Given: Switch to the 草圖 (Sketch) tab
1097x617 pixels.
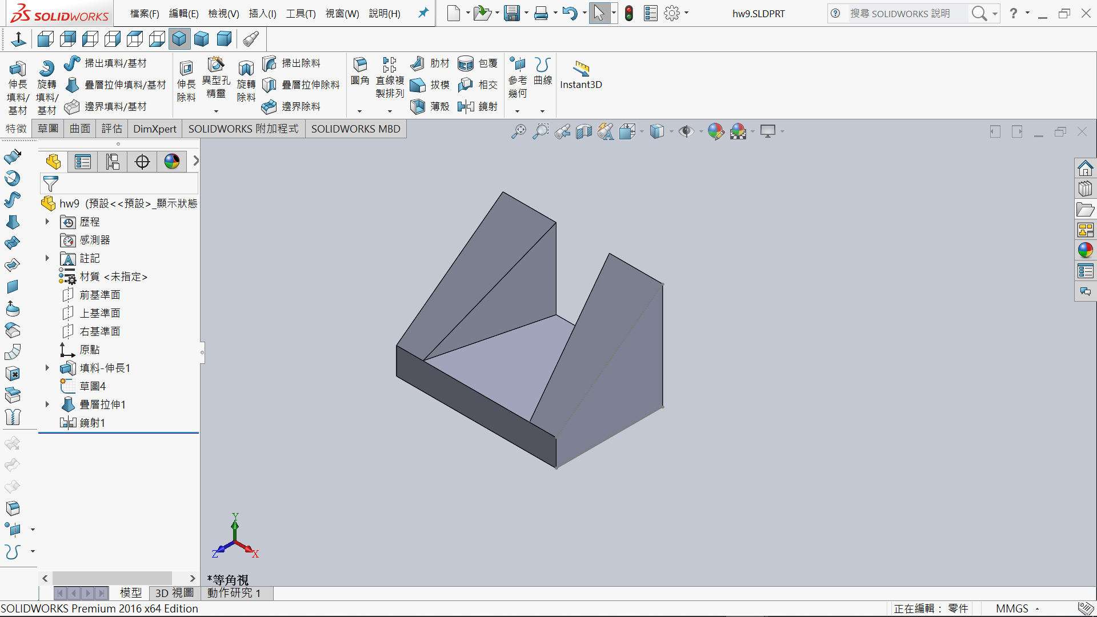Looking at the screenshot, I should pyautogui.click(x=48, y=129).
